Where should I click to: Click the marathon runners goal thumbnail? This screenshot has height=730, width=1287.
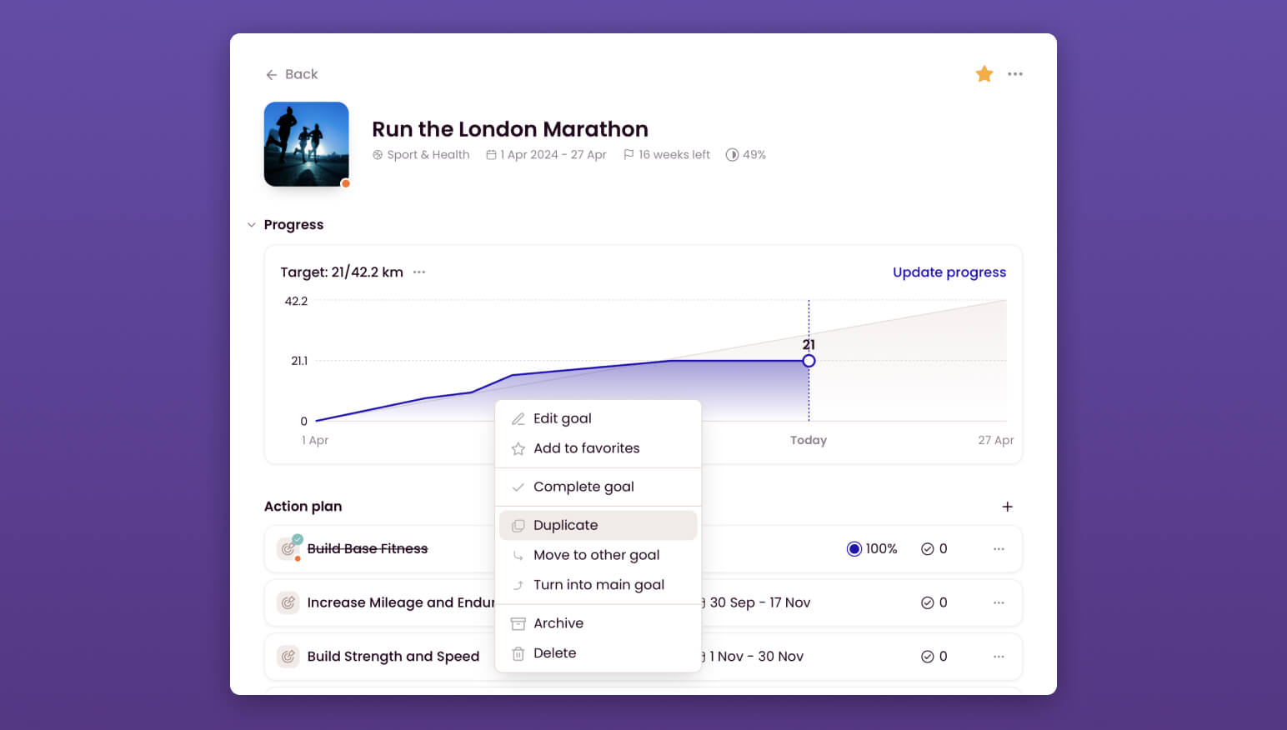[307, 144]
